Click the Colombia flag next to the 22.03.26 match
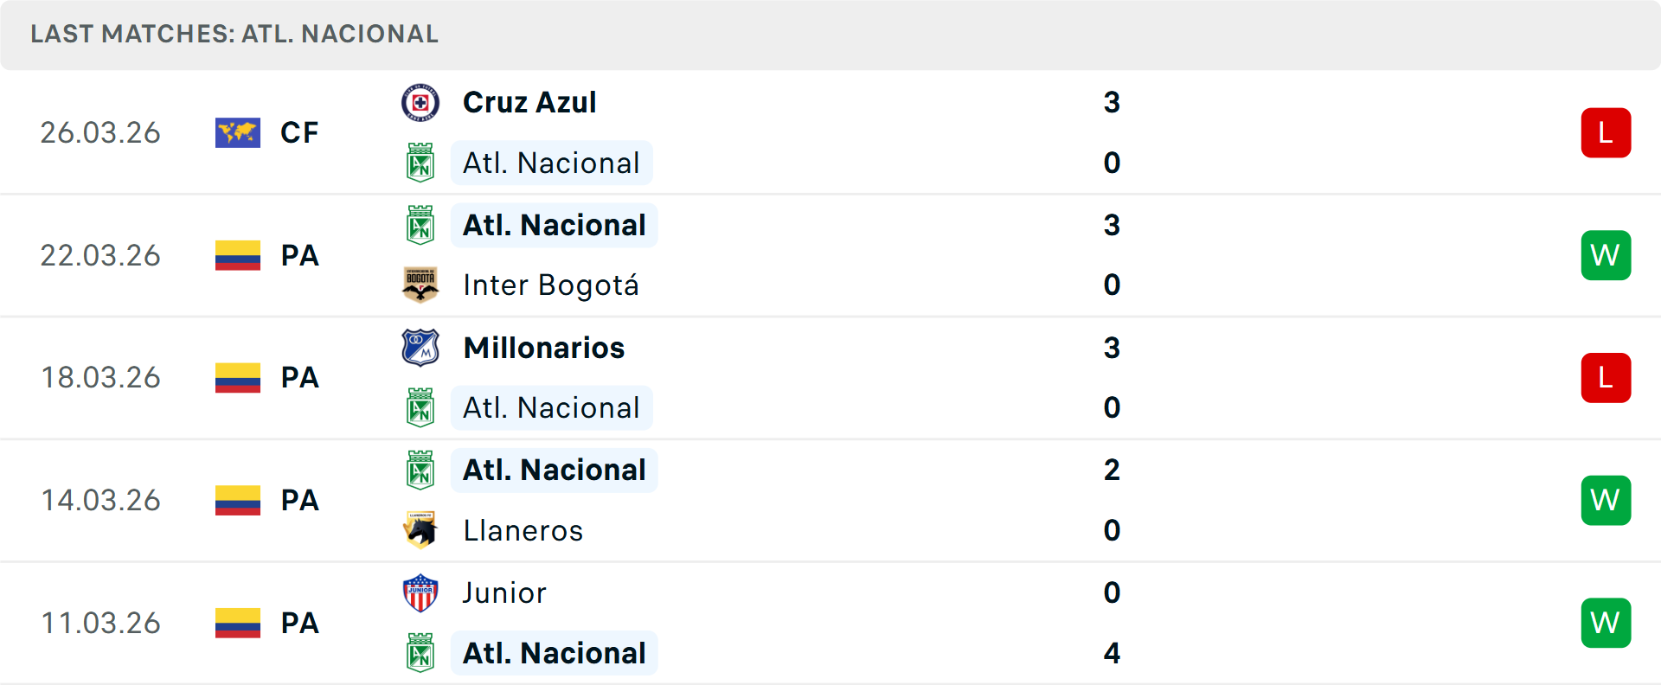The width and height of the screenshot is (1661, 685). click(237, 255)
